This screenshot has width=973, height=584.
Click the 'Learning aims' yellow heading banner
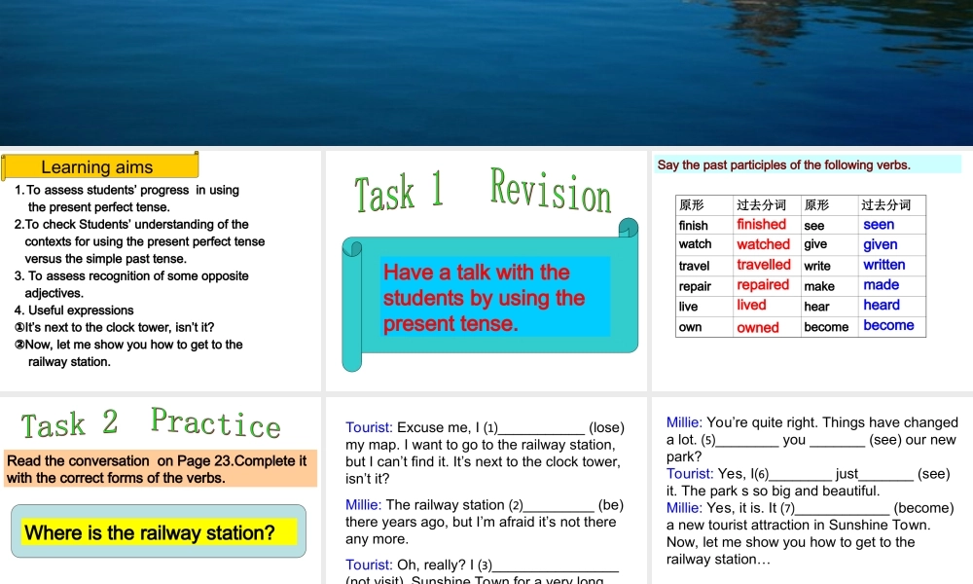point(100,166)
